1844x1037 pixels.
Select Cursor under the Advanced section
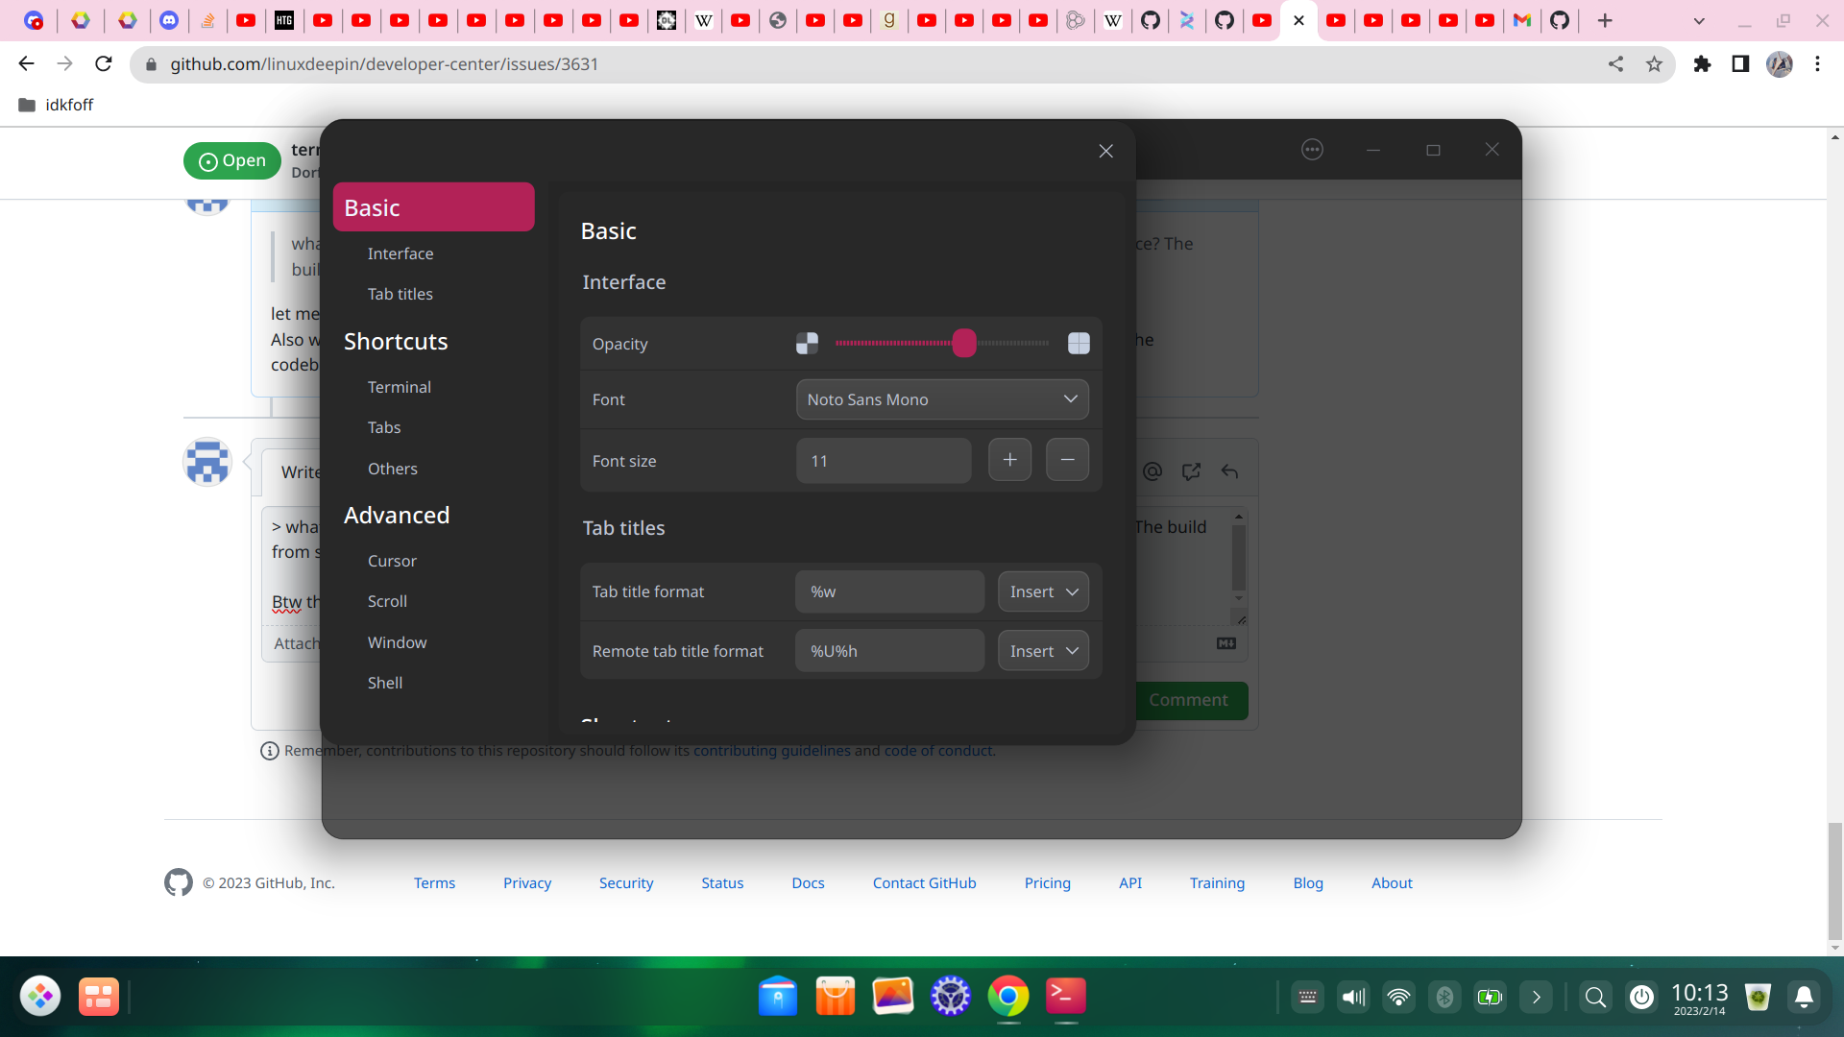click(x=391, y=561)
